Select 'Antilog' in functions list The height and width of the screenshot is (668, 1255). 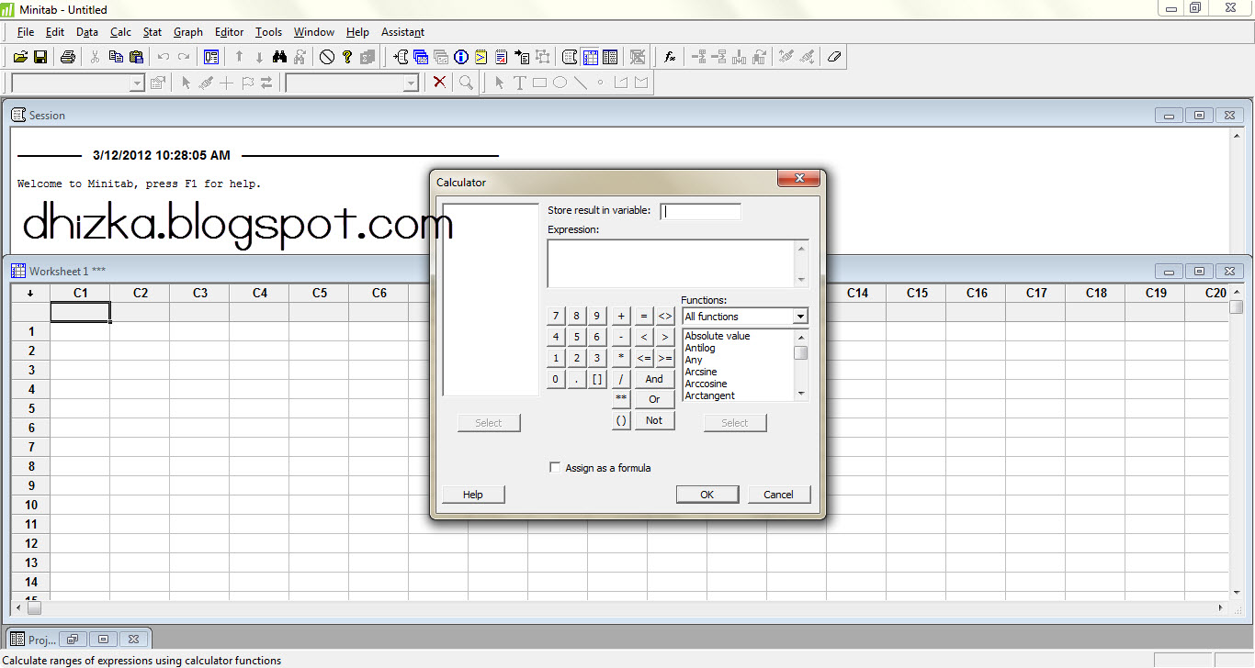pos(700,348)
